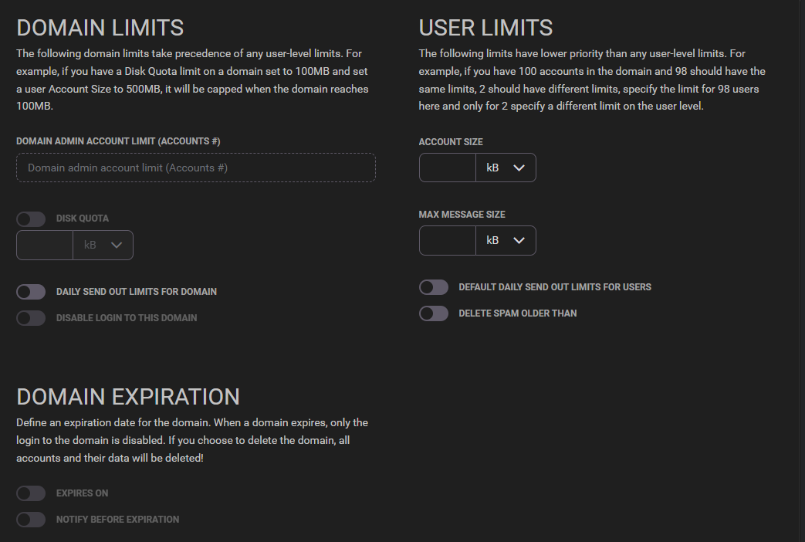
Task: Click the User Limits section heading
Action: click(485, 28)
